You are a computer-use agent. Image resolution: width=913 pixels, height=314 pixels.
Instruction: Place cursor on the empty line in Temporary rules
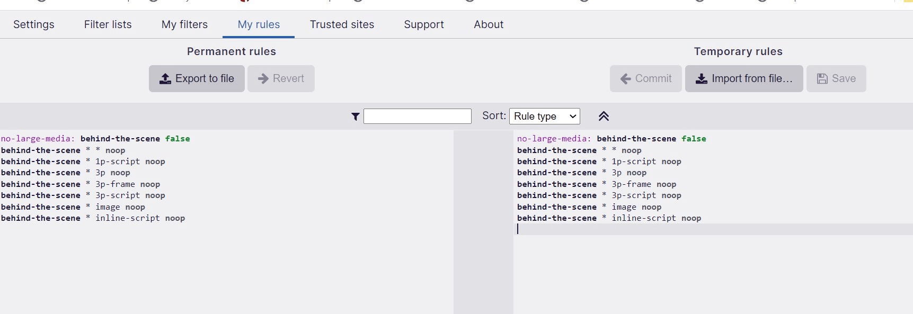point(689,229)
